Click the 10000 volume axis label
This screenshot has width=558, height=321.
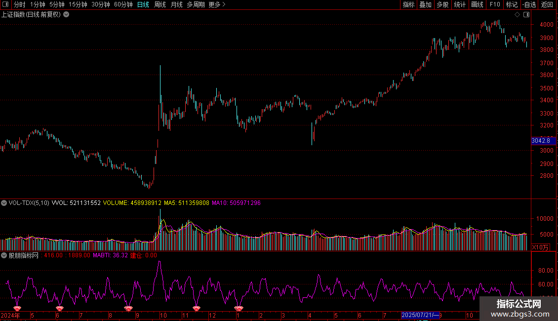point(545,219)
